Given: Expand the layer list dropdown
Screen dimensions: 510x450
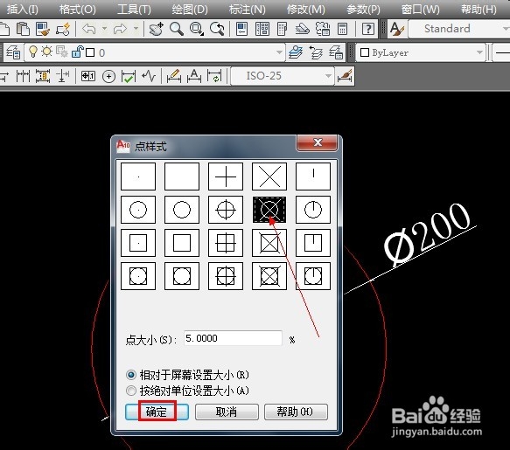Looking at the screenshot, I should coord(279,52).
